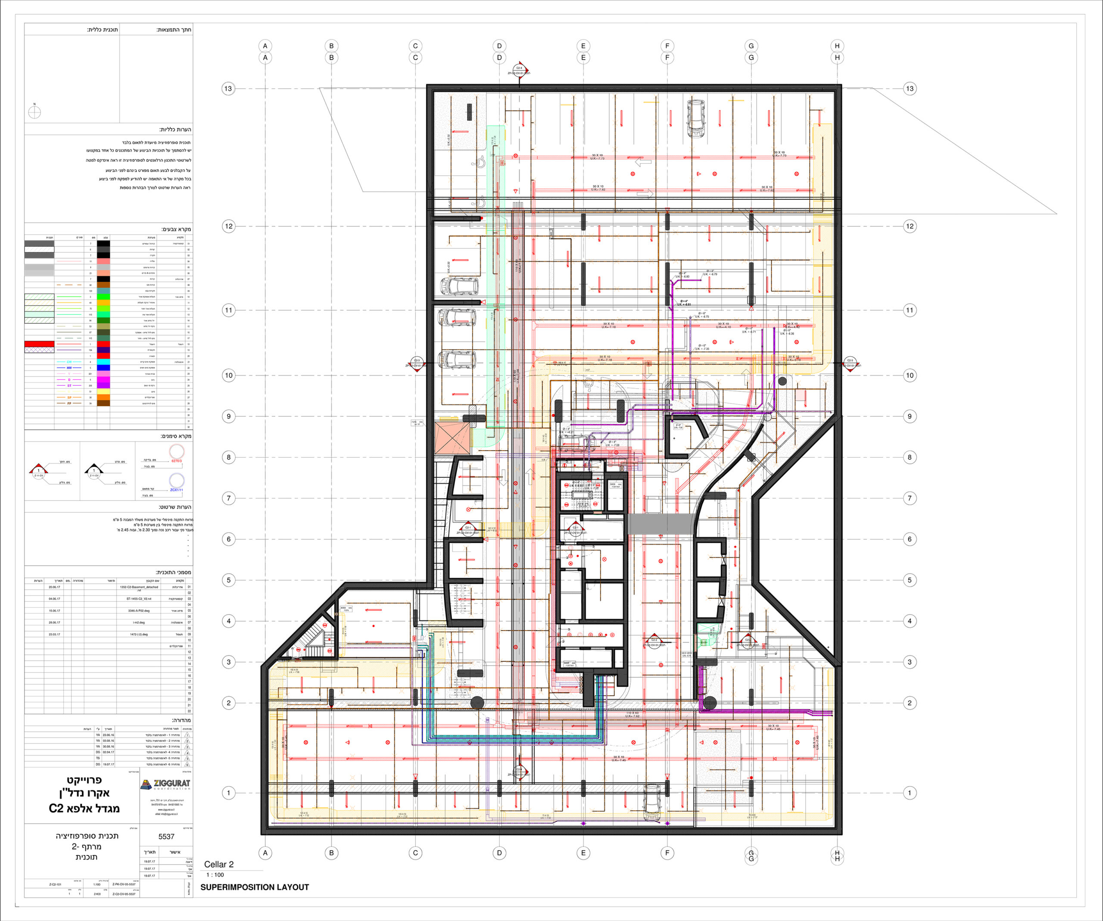The width and height of the screenshot is (1103, 921).
Task: Click revision triangle number 1
Action: pos(187,735)
